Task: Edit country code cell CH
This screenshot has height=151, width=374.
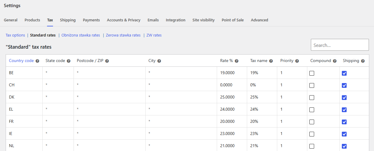Action: [x=24, y=85]
